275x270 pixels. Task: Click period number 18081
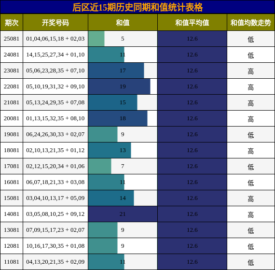(x=12, y=150)
